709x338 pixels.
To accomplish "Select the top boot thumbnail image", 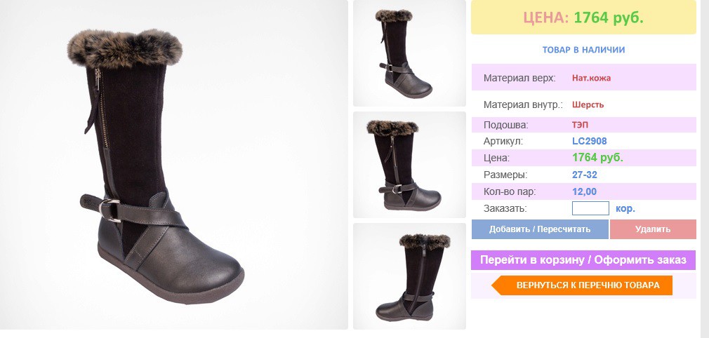I will pos(409,53).
